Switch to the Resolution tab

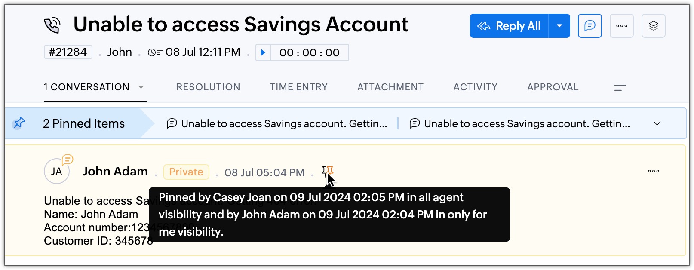(x=208, y=87)
